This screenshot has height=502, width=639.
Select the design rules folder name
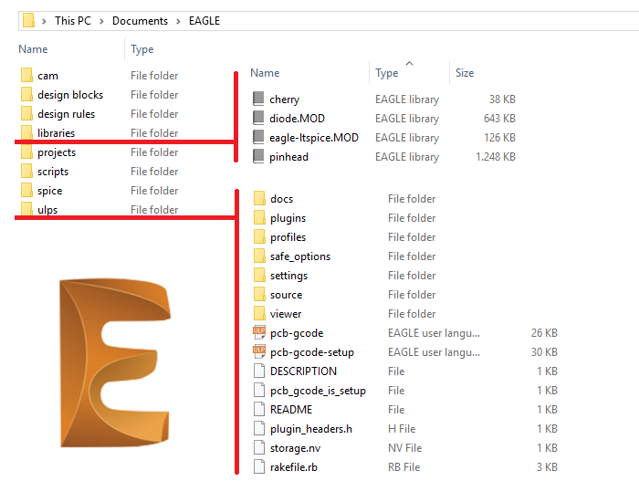click(x=66, y=114)
